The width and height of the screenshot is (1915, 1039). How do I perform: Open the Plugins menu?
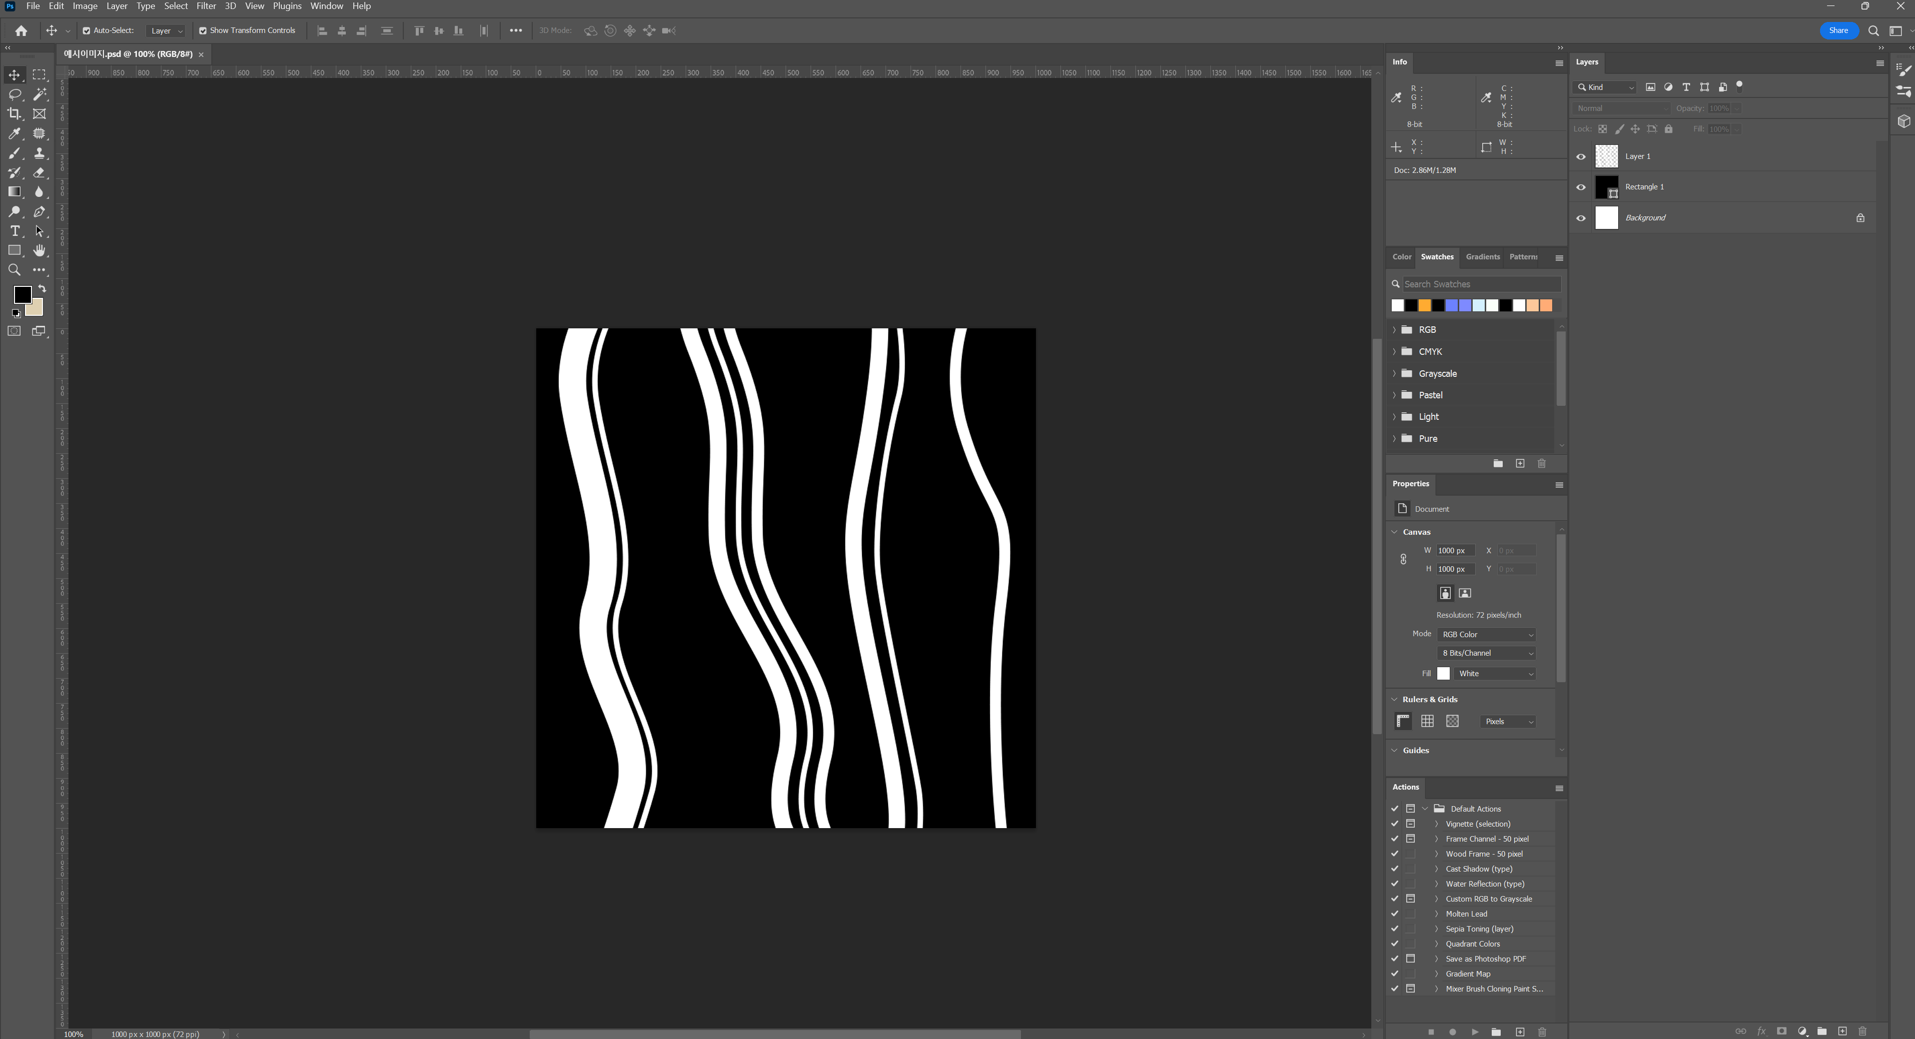(x=287, y=6)
